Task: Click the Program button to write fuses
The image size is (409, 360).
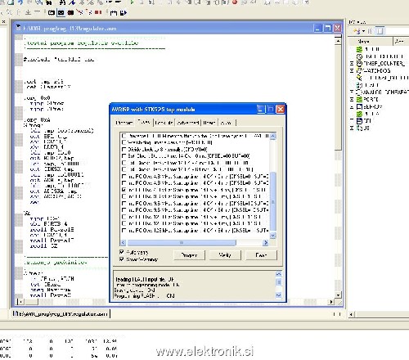Action: (x=190, y=255)
